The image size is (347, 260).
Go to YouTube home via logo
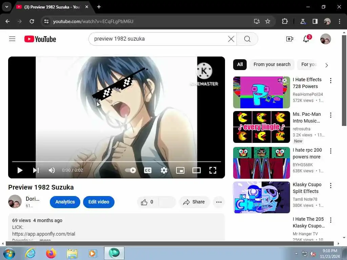click(x=40, y=39)
